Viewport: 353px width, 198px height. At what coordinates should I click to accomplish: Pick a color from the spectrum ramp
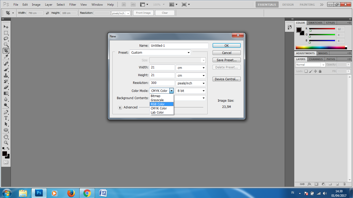click(x=321, y=47)
